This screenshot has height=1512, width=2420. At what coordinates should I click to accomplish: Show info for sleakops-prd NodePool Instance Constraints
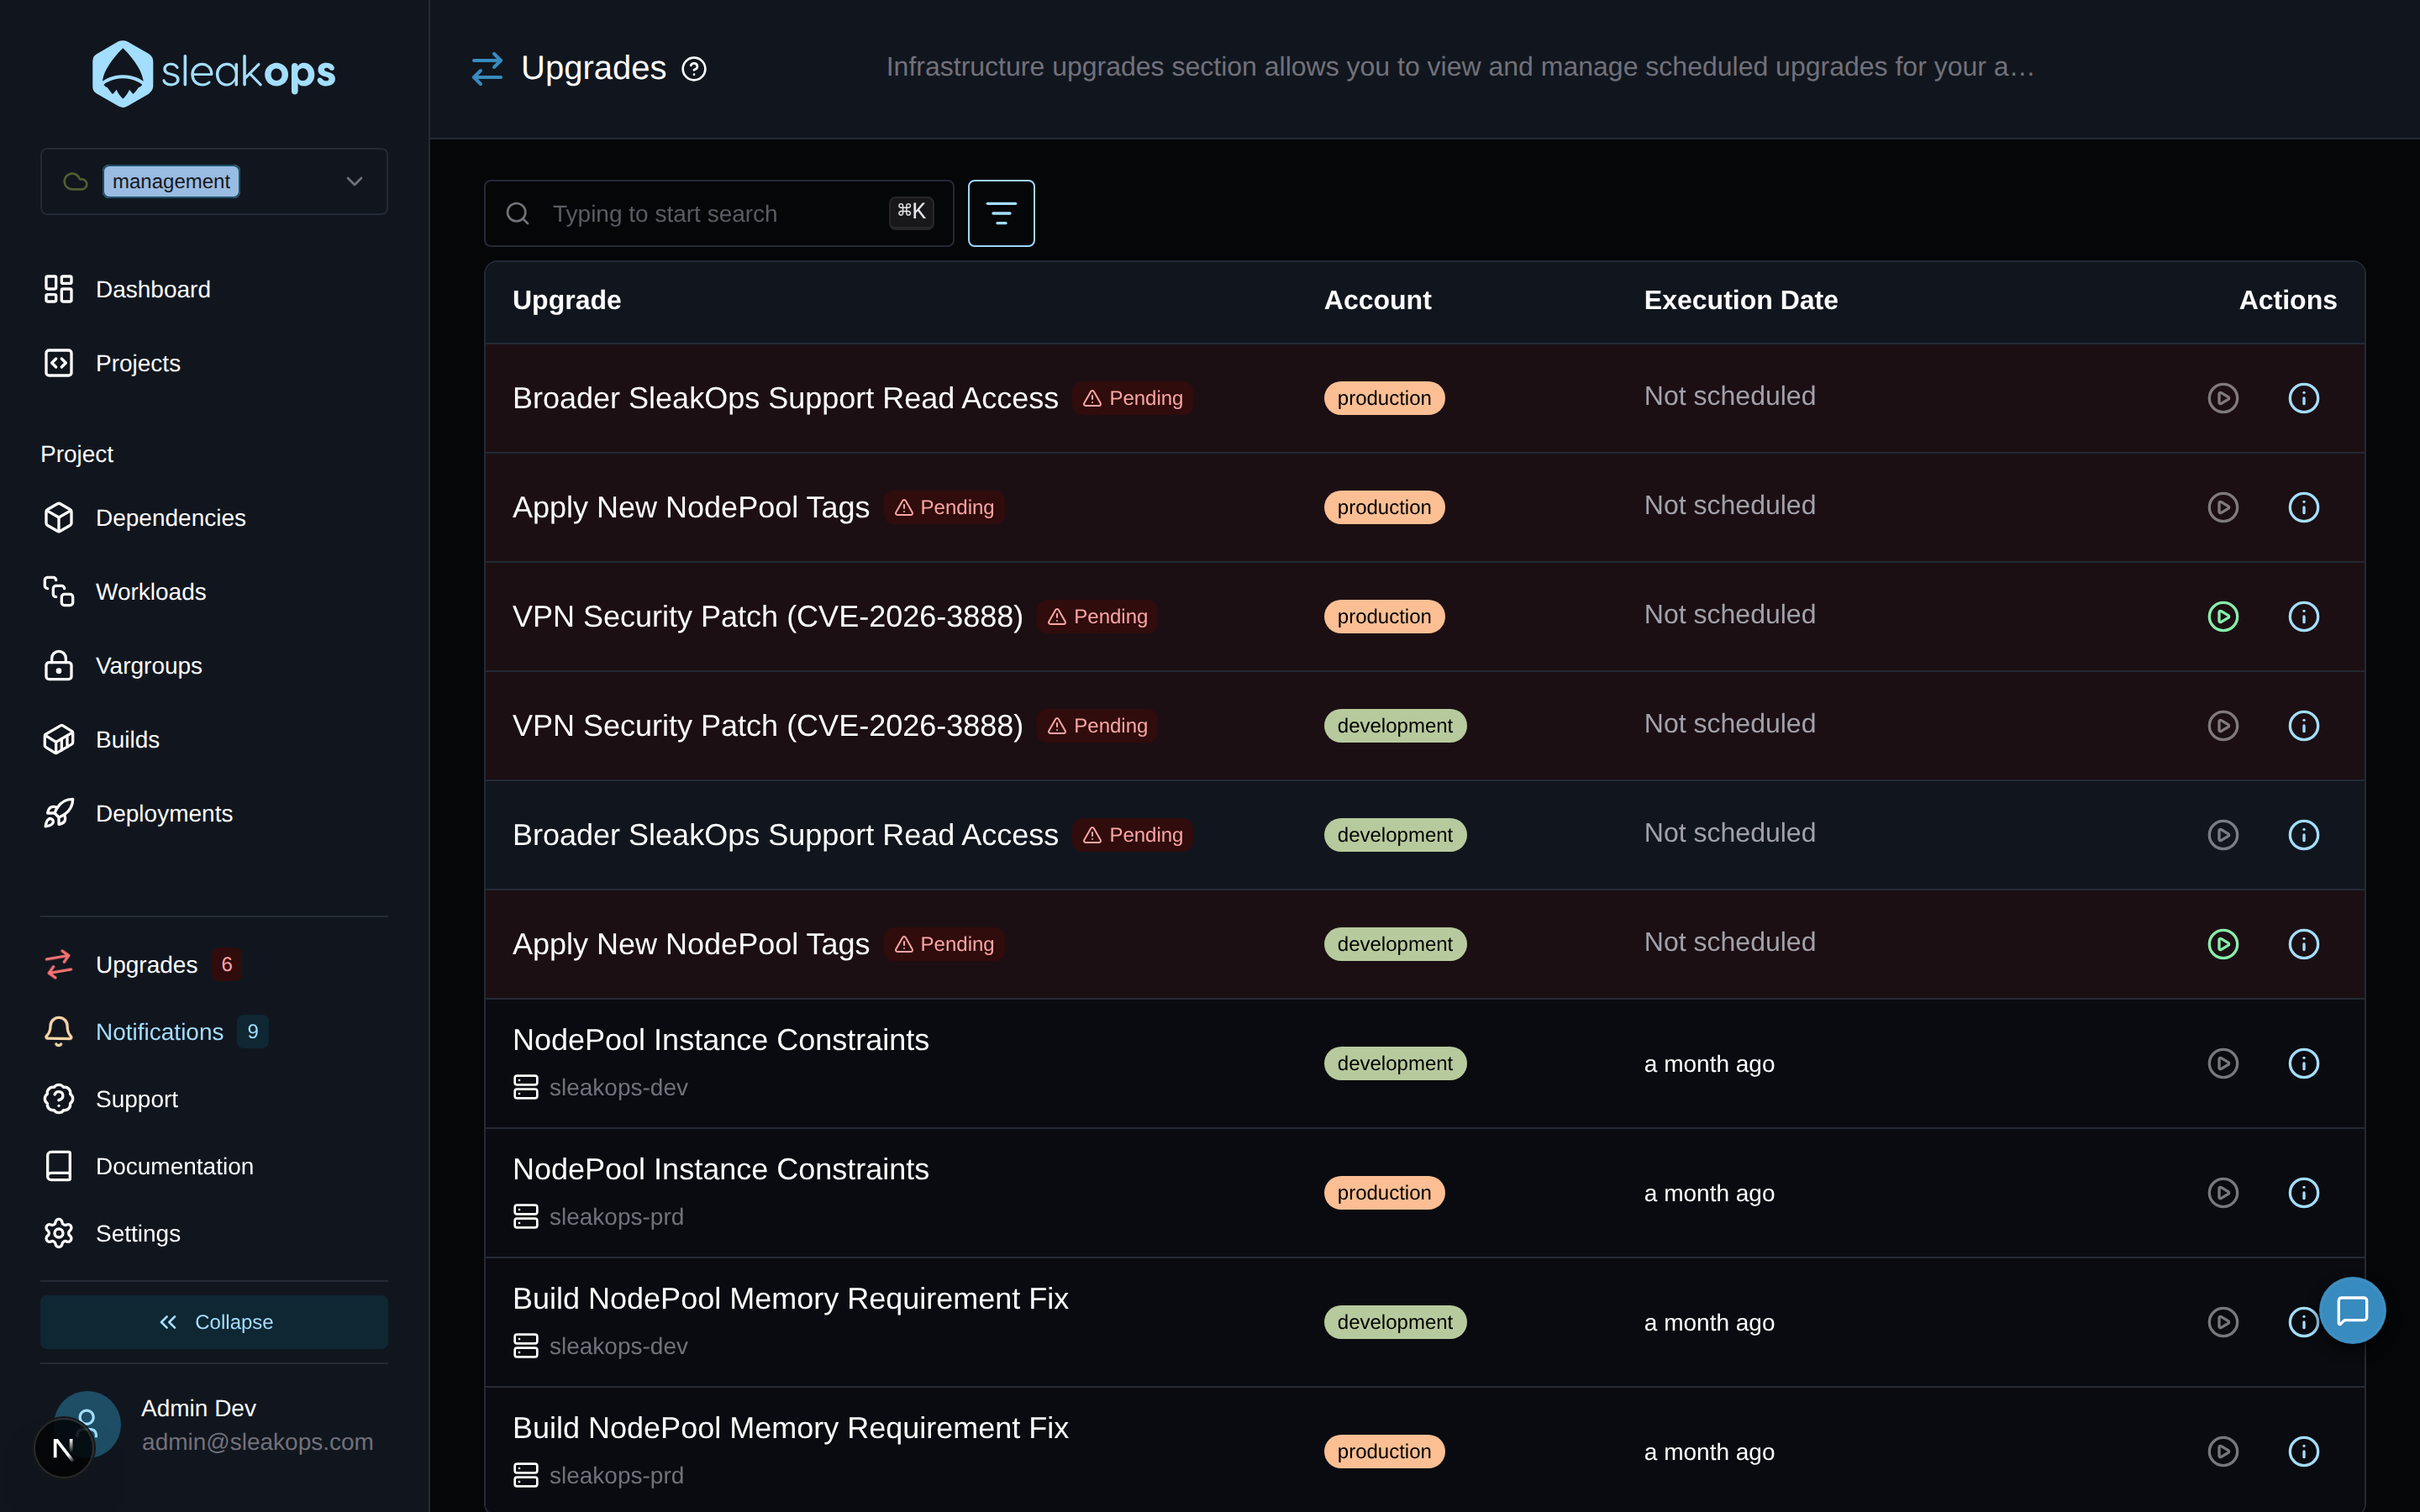(2304, 1192)
